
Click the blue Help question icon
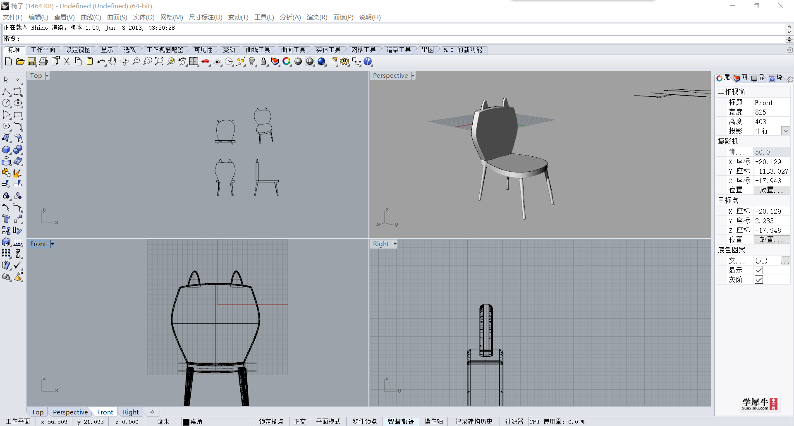coord(368,62)
